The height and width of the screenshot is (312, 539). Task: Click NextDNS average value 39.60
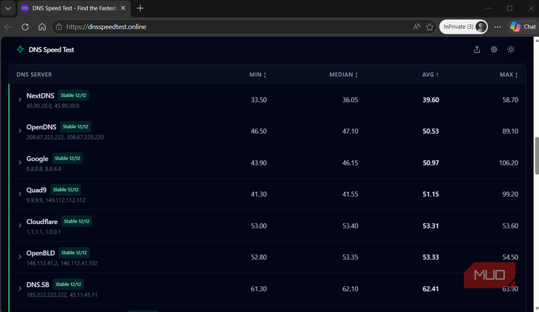pyautogui.click(x=431, y=100)
